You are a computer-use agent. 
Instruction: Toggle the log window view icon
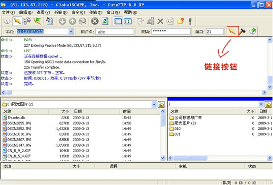tap(118, 21)
